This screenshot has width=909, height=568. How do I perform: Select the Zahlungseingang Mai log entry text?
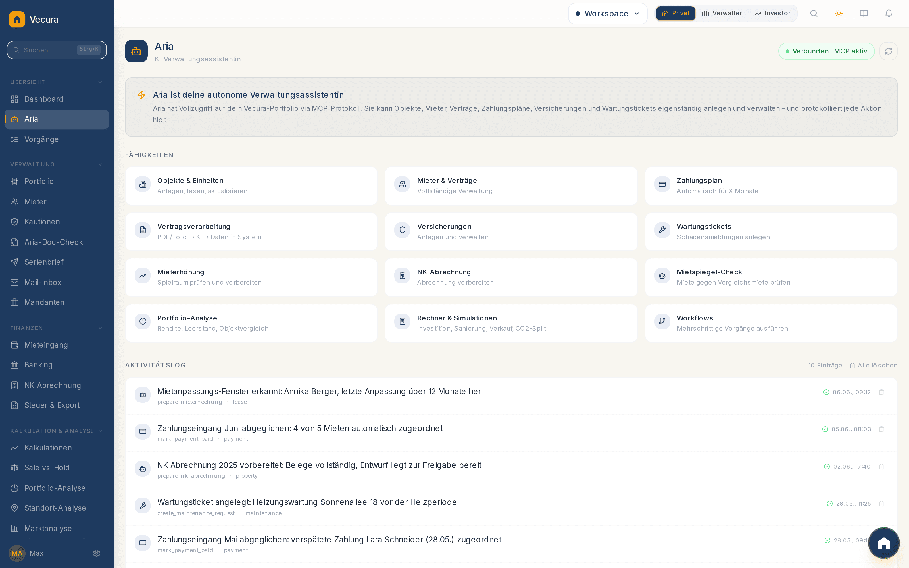tap(329, 539)
